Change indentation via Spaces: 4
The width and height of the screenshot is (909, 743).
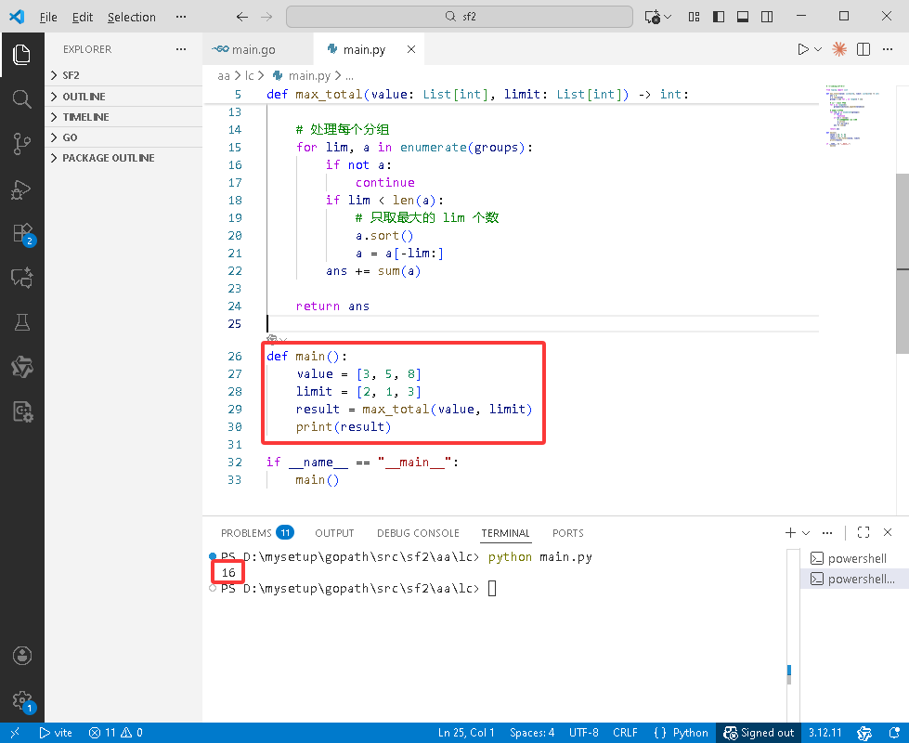pyautogui.click(x=532, y=733)
